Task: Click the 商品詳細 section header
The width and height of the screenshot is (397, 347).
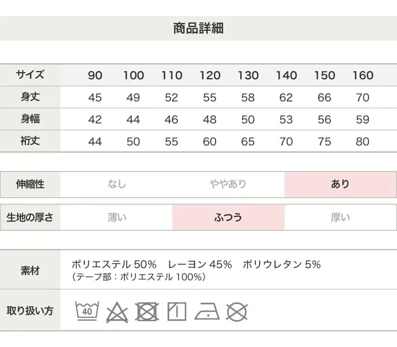Action: [x=198, y=28]
